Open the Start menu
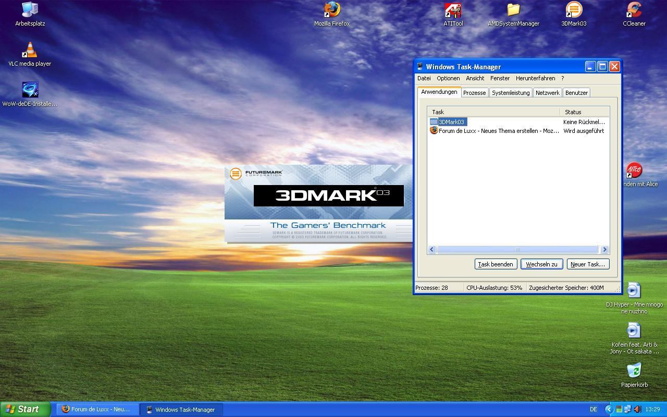This screenshot has width=667, height=417. (x=26, y=409)
